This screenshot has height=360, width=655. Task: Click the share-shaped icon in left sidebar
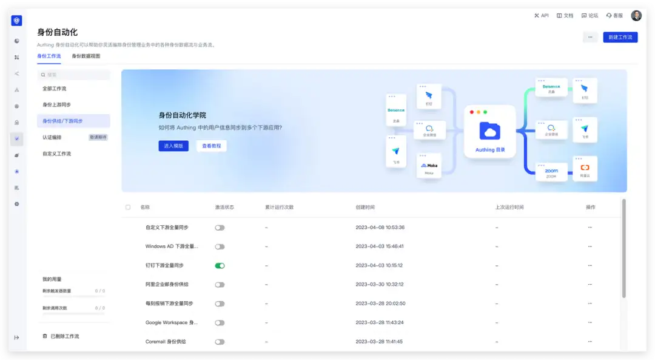click(17, 73)
